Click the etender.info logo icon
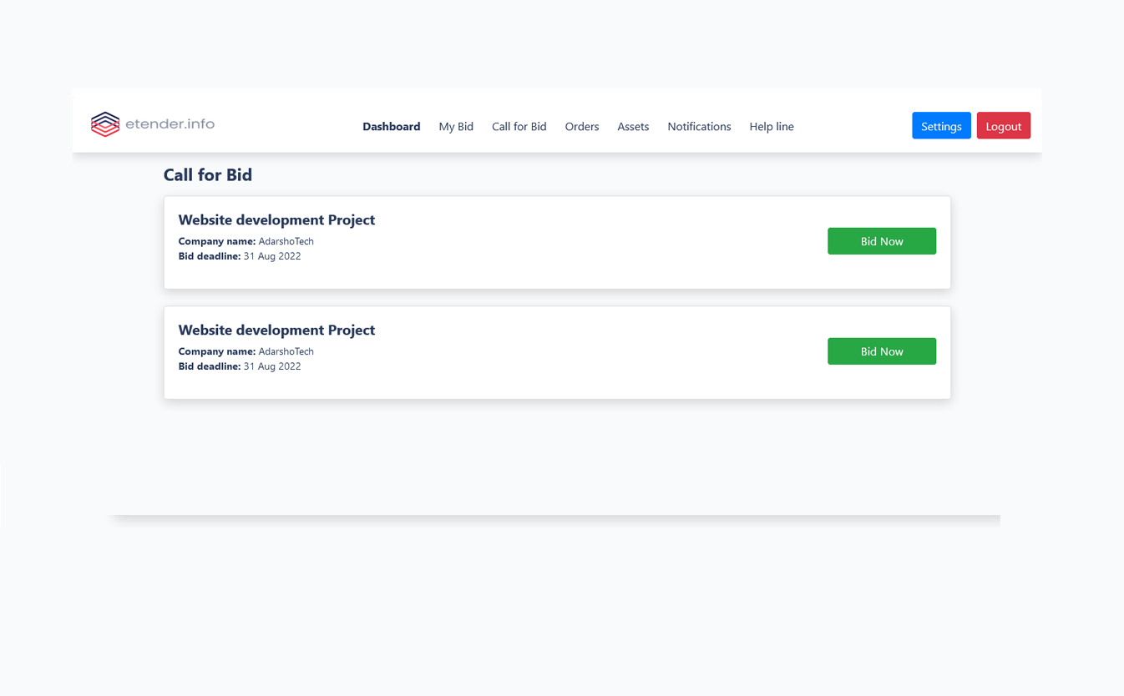The height and width of the screenshot is (696, 1124). click(x=105, y=124)
